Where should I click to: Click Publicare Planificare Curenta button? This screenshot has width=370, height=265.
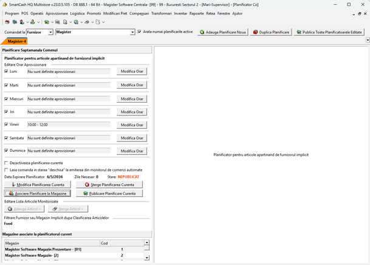[x=109, y=193]
